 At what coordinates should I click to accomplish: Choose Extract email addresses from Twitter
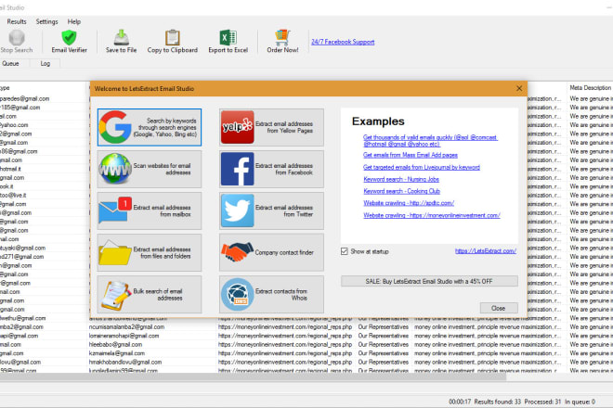coord(271,210)
